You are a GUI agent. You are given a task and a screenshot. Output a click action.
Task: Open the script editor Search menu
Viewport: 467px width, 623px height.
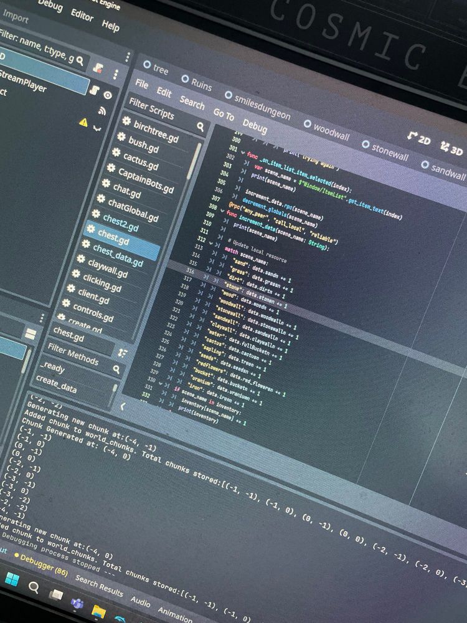coord(192,103)
